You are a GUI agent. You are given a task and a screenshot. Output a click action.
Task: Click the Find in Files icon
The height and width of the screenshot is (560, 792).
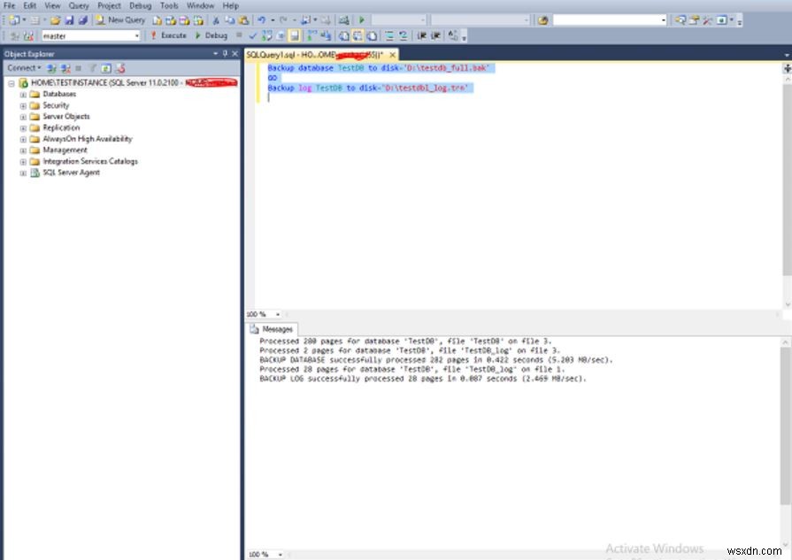(x=543, y=20)
